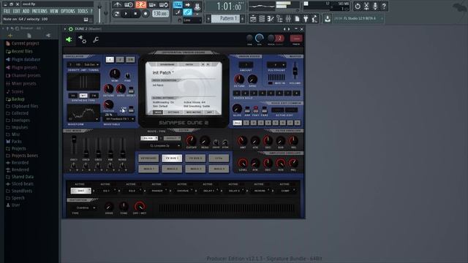Open the Browser toolbar icon
This screenshot has height=263, width=468.
pyautogui.click(x=279, y=19)
